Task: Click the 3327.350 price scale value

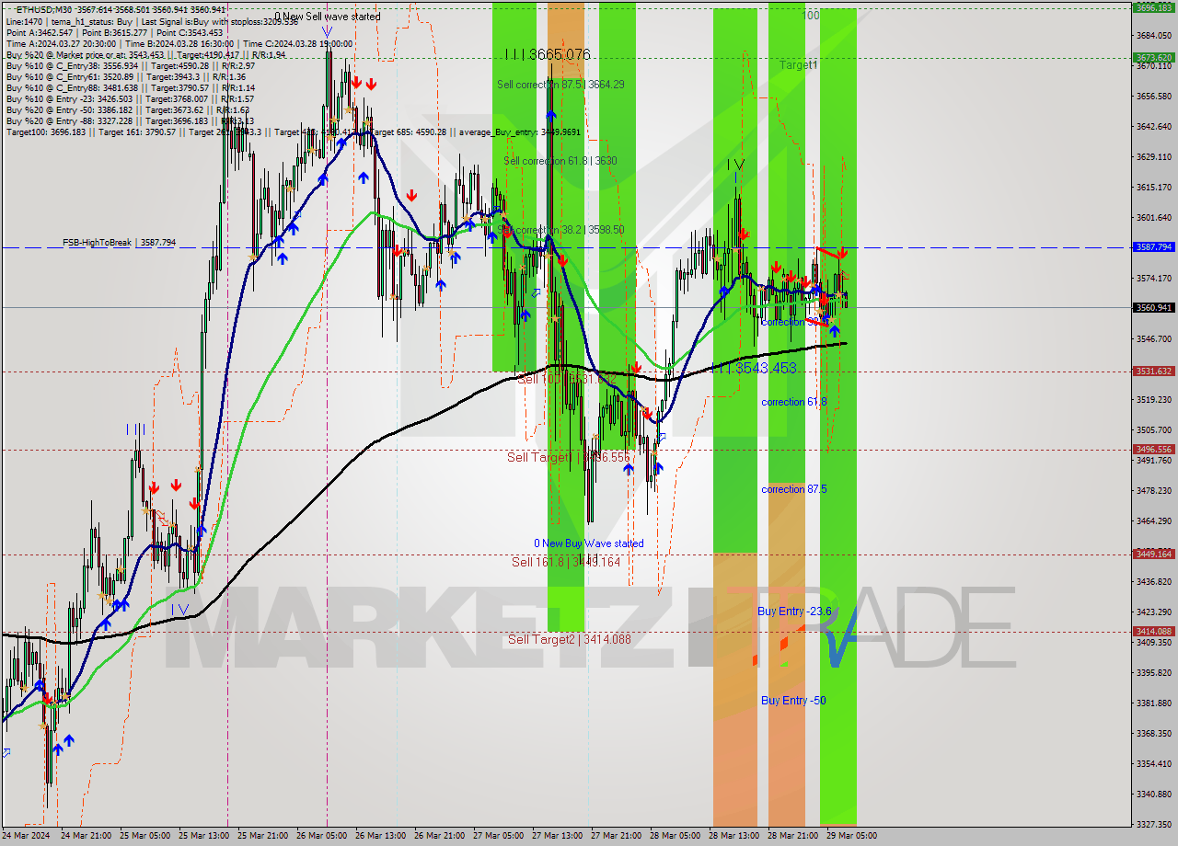Action: coord(1153,824)
